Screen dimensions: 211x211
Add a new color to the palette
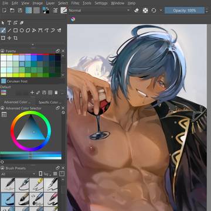click(32, 93)
